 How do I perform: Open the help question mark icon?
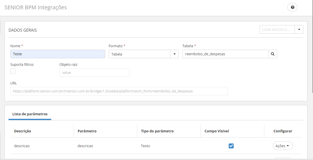coord(292,7)
